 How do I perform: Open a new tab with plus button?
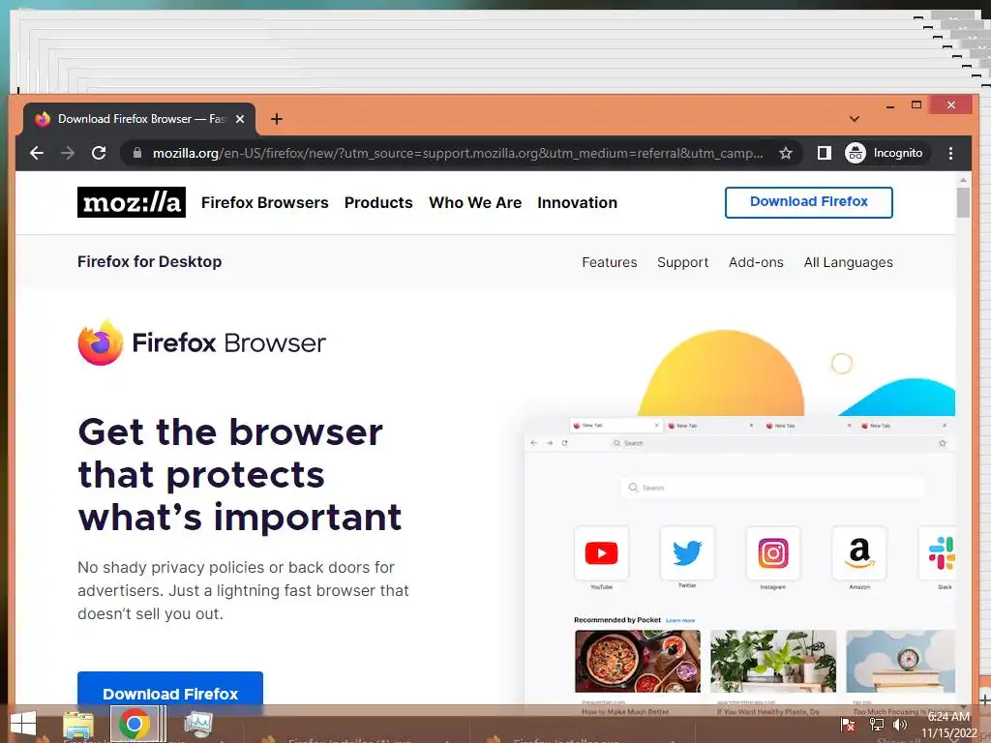click(x=277, y=119)
